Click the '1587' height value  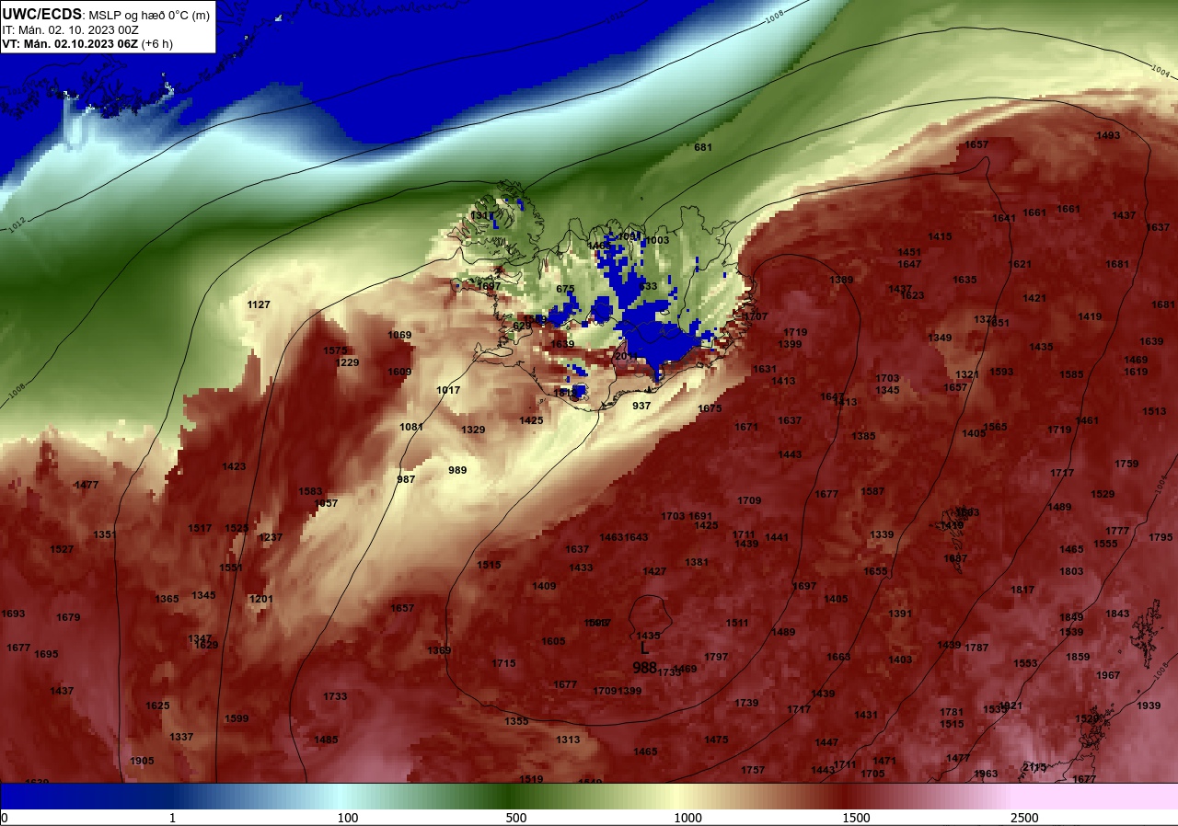click(872, 491)
